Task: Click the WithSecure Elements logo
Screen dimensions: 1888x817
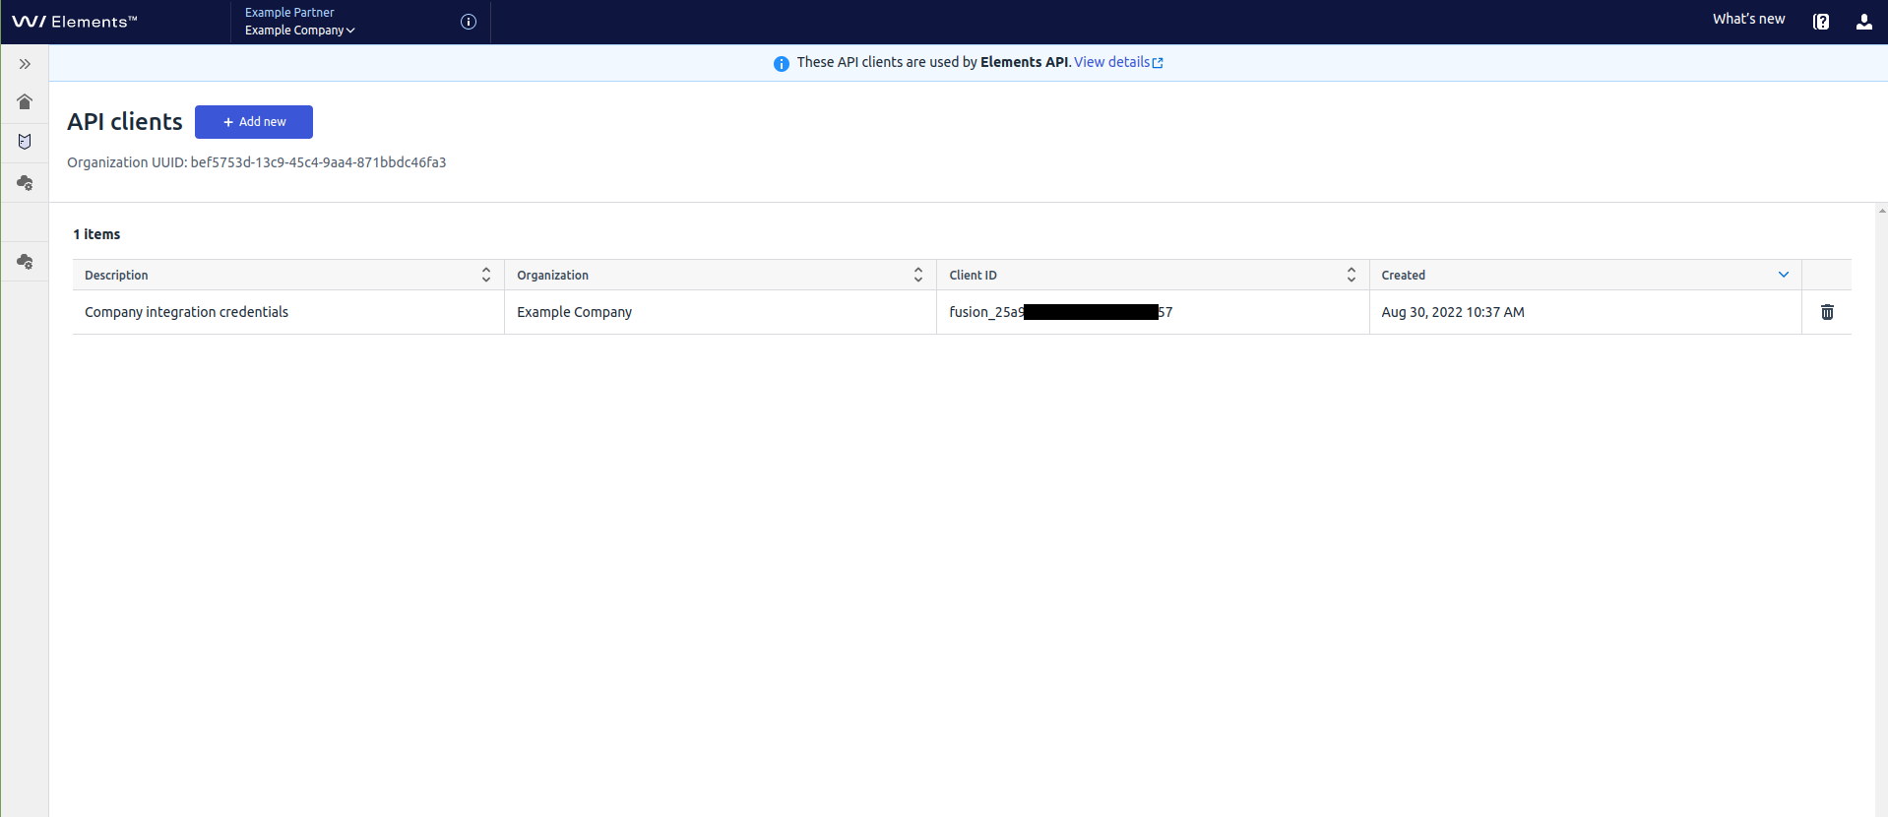Action: point(75,22)
